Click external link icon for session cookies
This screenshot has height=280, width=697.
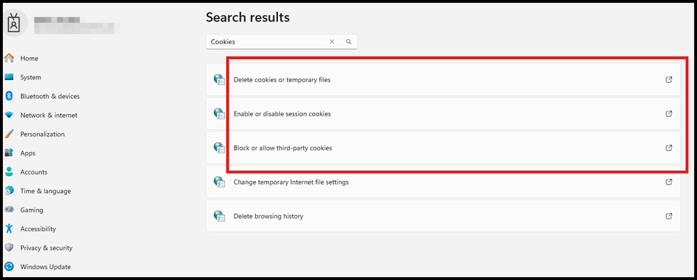[668, 114]
